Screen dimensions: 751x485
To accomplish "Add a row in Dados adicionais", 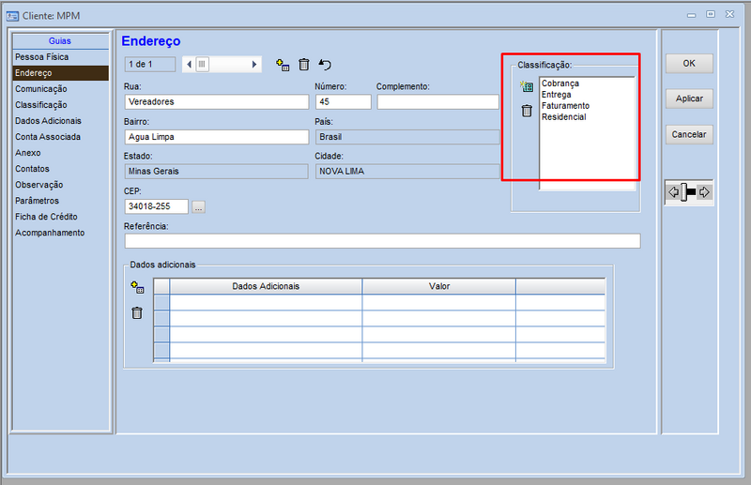I will (x=137, y=287).
